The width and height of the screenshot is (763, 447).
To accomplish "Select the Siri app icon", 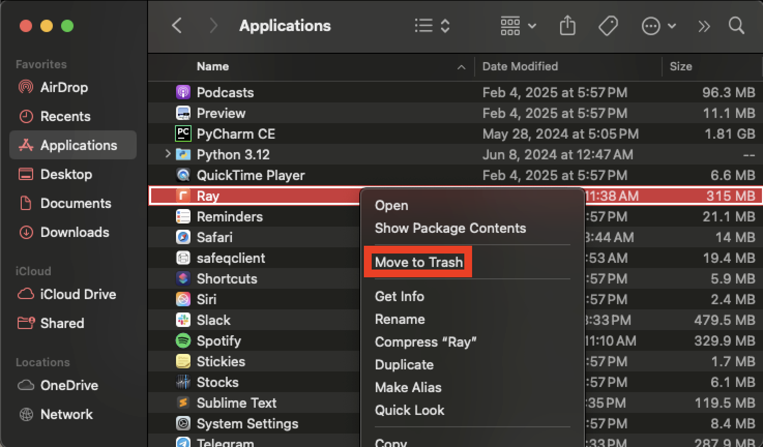I will coord(183,299).
